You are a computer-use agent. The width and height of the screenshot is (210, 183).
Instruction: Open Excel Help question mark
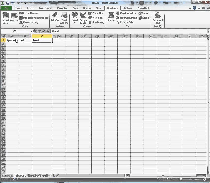(x=194, y=8)
